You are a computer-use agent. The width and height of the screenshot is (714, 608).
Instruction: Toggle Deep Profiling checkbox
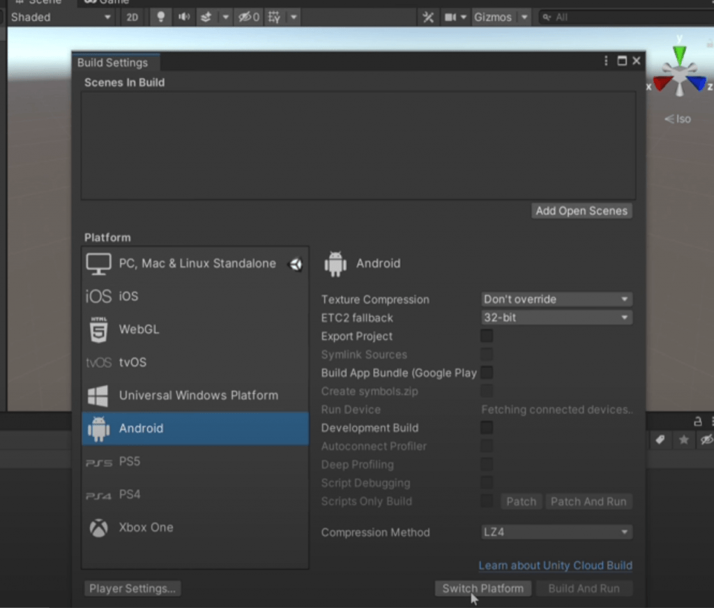(487, 464)
